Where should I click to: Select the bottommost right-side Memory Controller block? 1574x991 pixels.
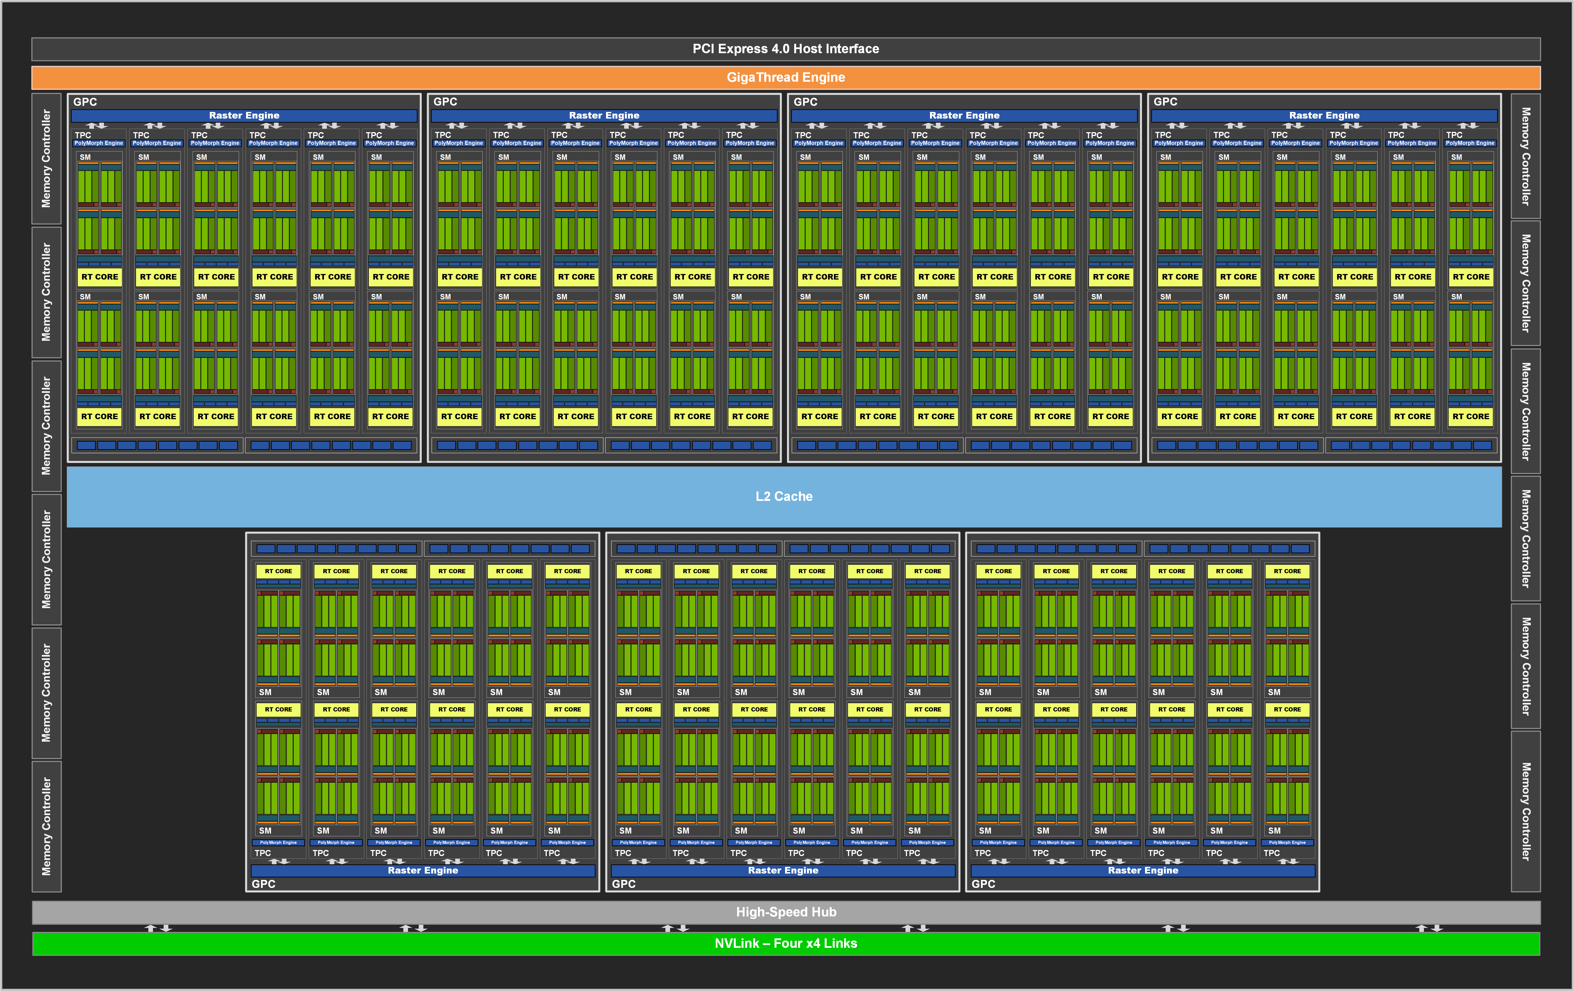coord(1526,811)
